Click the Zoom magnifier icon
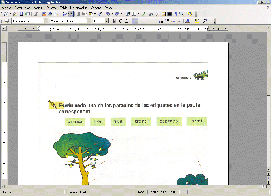 click(182, 14)
